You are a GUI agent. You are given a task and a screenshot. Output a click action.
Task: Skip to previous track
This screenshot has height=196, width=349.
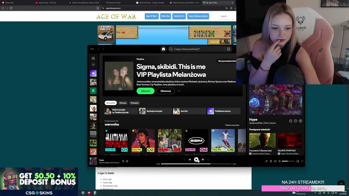[x=190, y=160]
